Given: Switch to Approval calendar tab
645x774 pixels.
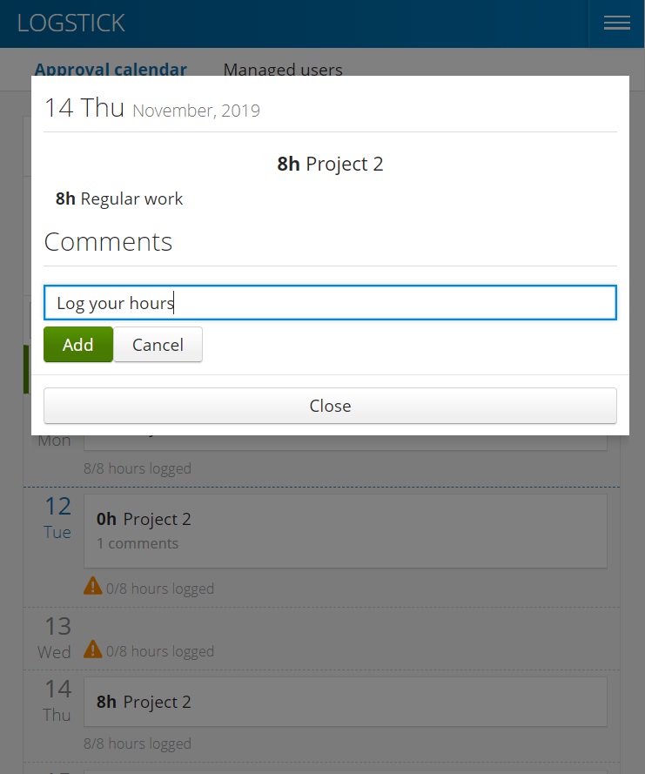Looking at the screenshot, I should pyautogui.click(x=111, y=70).
